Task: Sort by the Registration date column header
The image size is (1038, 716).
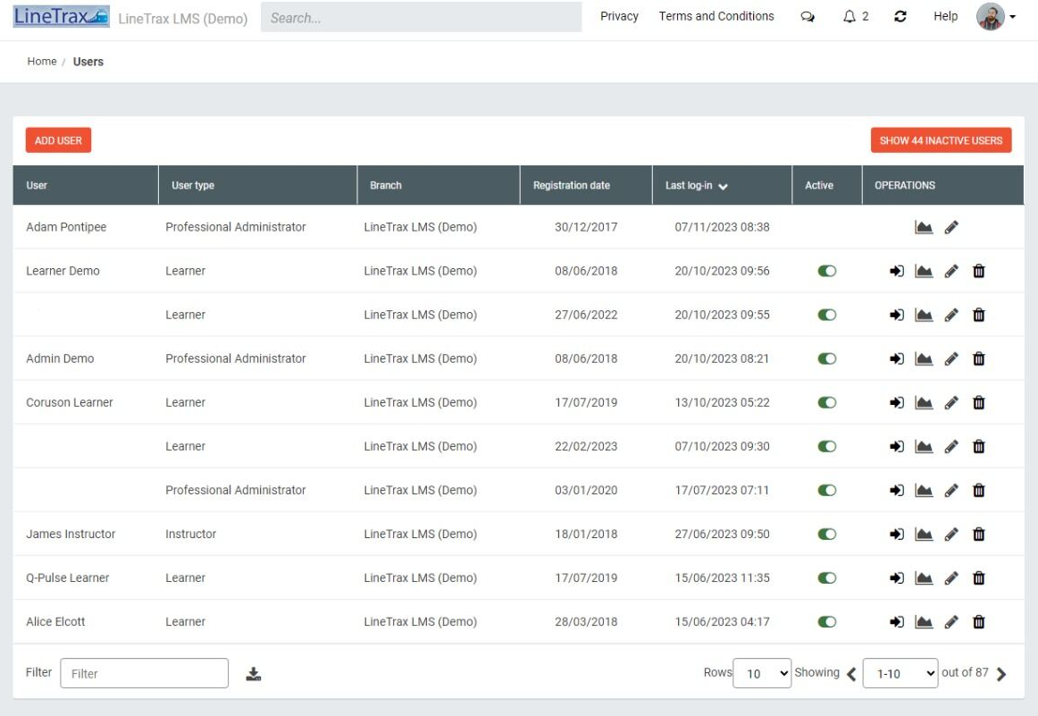Action: tap(572, 185)
